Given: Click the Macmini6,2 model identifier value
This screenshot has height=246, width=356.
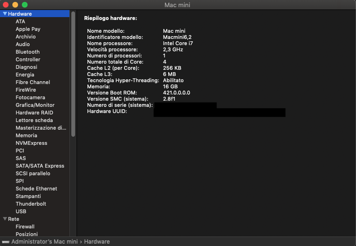Looking at the screenshot, I should point(177,37).
